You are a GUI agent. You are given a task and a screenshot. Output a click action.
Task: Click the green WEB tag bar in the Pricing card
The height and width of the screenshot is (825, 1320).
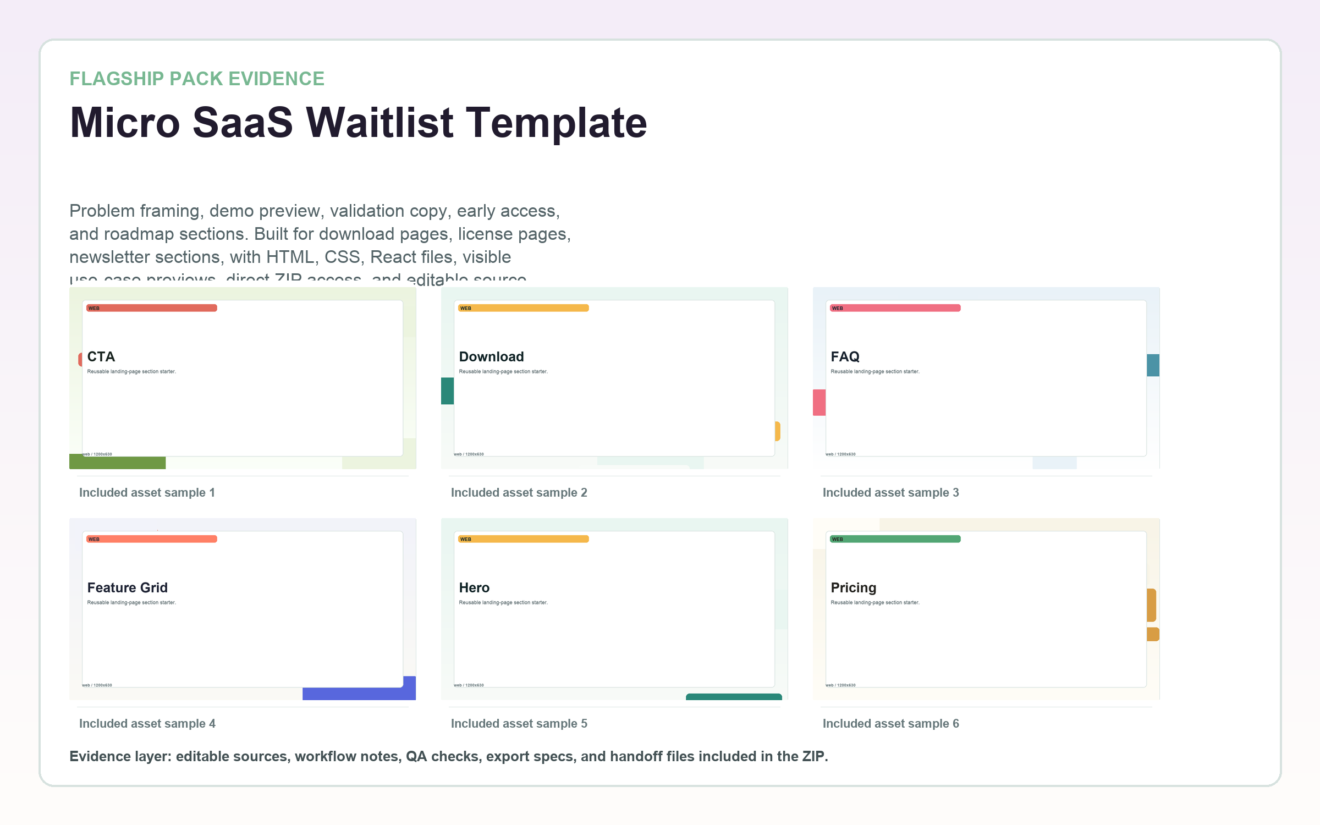coord(895,539)
